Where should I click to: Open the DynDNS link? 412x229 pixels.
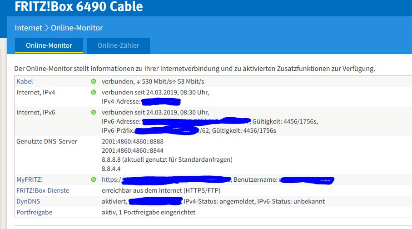[x=28, y=201]
